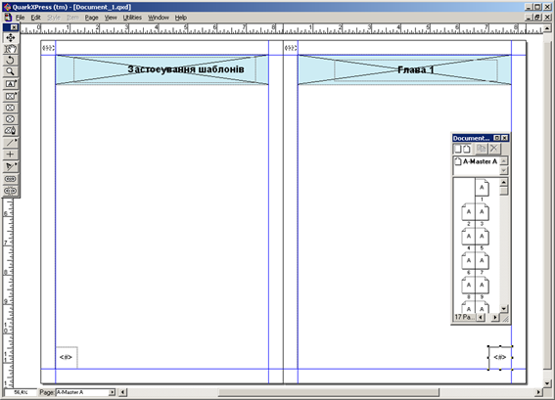Select page 8 thumbnail in Document Layout
The width and height of the screenshot is (555, 400).
tap(468, 285)
